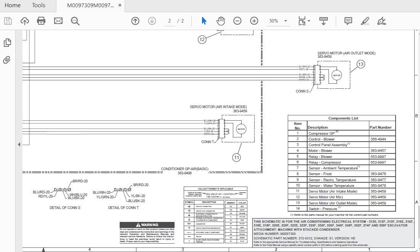
Task: Upload document to cloud icon
Action: (x=25, y=21)
